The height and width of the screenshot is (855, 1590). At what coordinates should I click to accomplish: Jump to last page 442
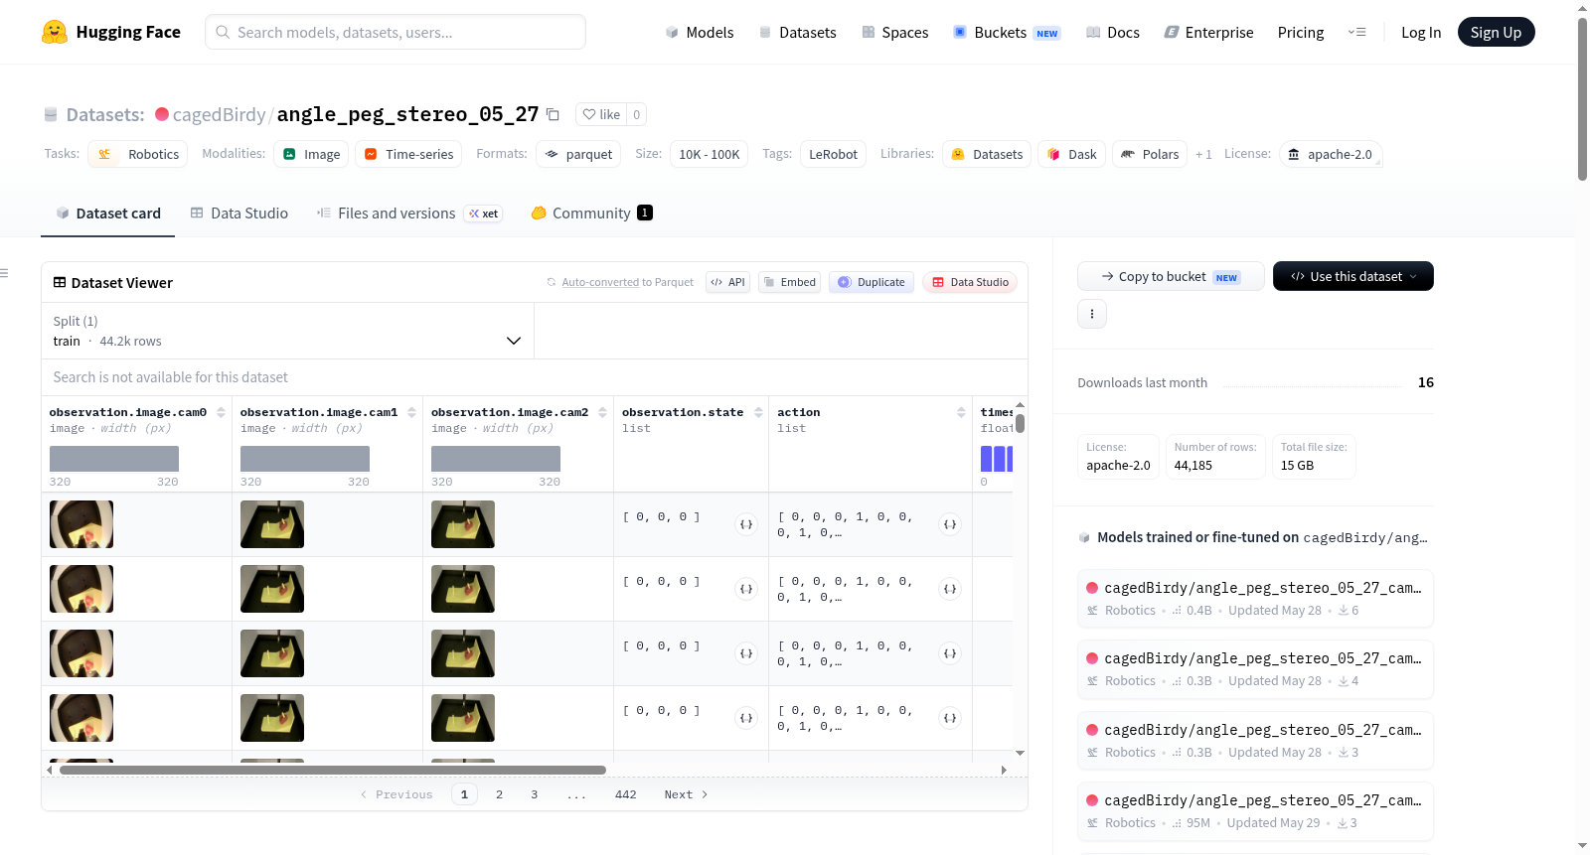click(x=626, y=794)
